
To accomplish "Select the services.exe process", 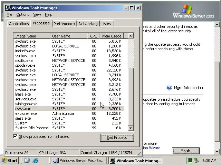I will point(69,99).
